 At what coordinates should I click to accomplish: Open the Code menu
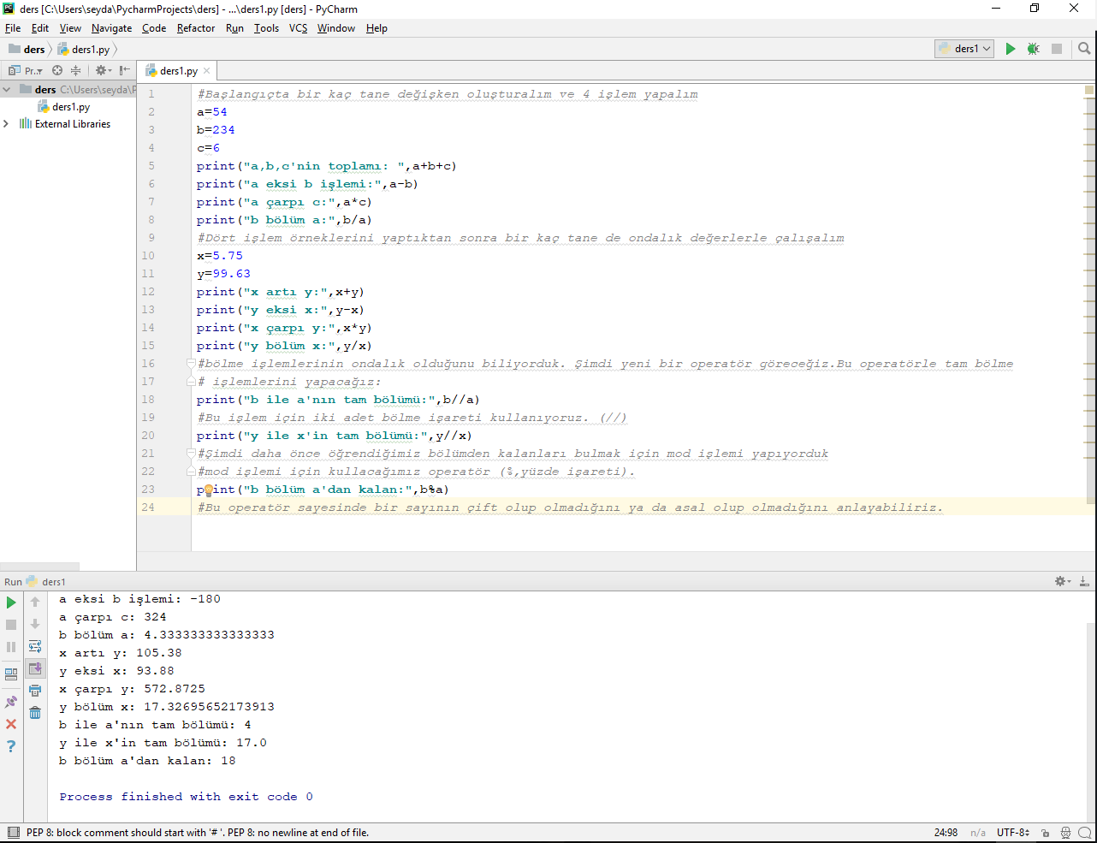154,28
